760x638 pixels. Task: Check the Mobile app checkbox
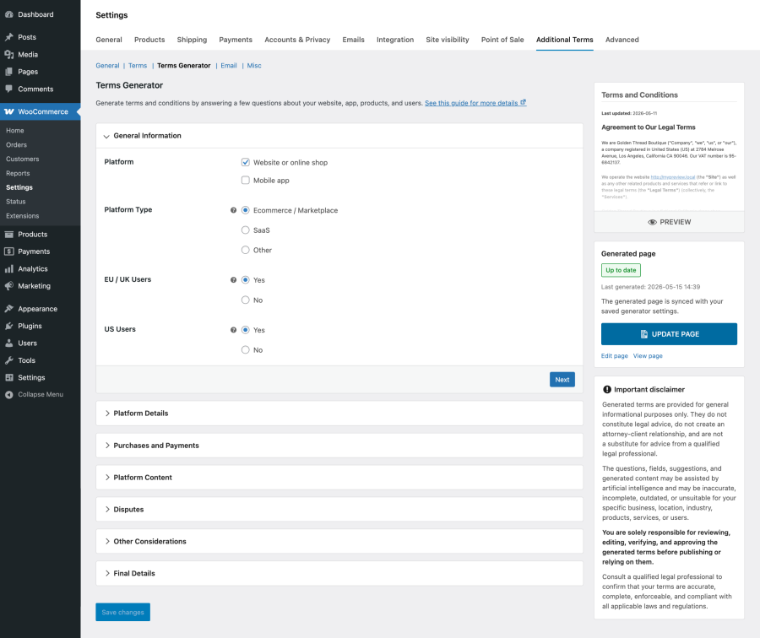tap(245, 181)
